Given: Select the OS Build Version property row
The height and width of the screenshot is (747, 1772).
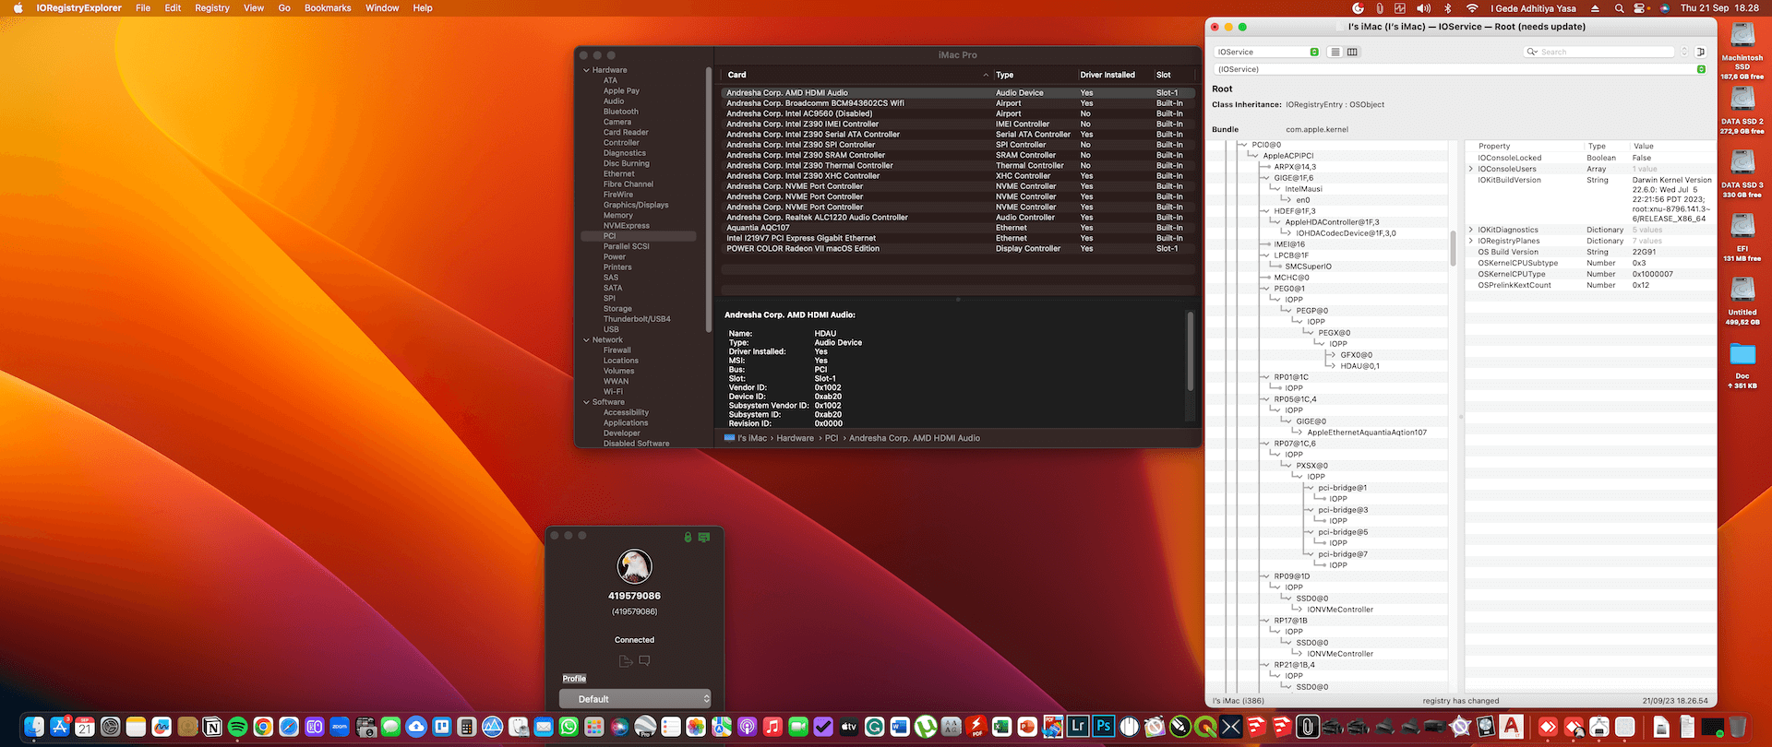Looking at the screenshot, I should [x=1590, y=252].
